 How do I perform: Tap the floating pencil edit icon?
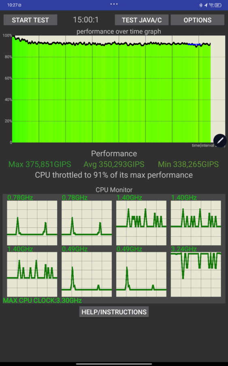click(x=220, y=141)
